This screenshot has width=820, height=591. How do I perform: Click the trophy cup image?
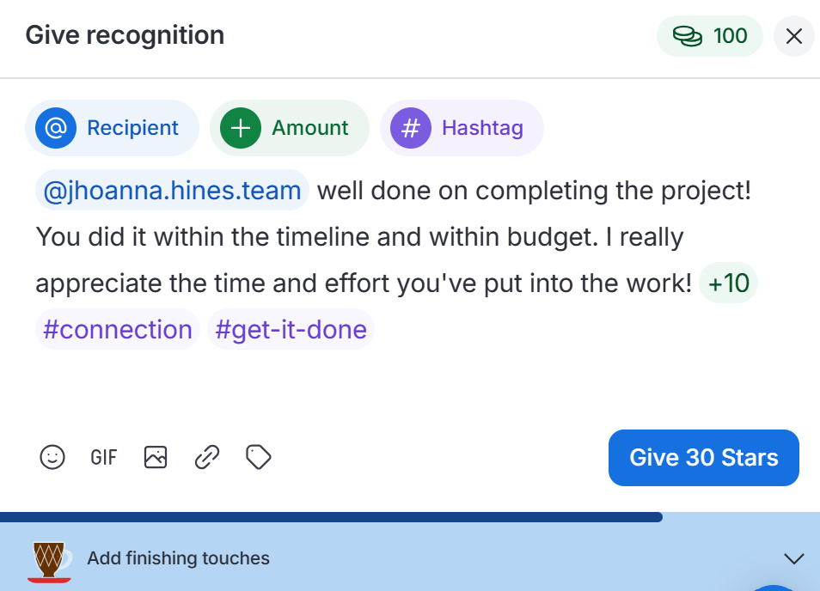[49, 563]
